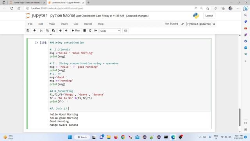The image size is (250, 141).
Task: Save and checkpoint the notebook
Action: pyautogui.click(x=28, y=31)
